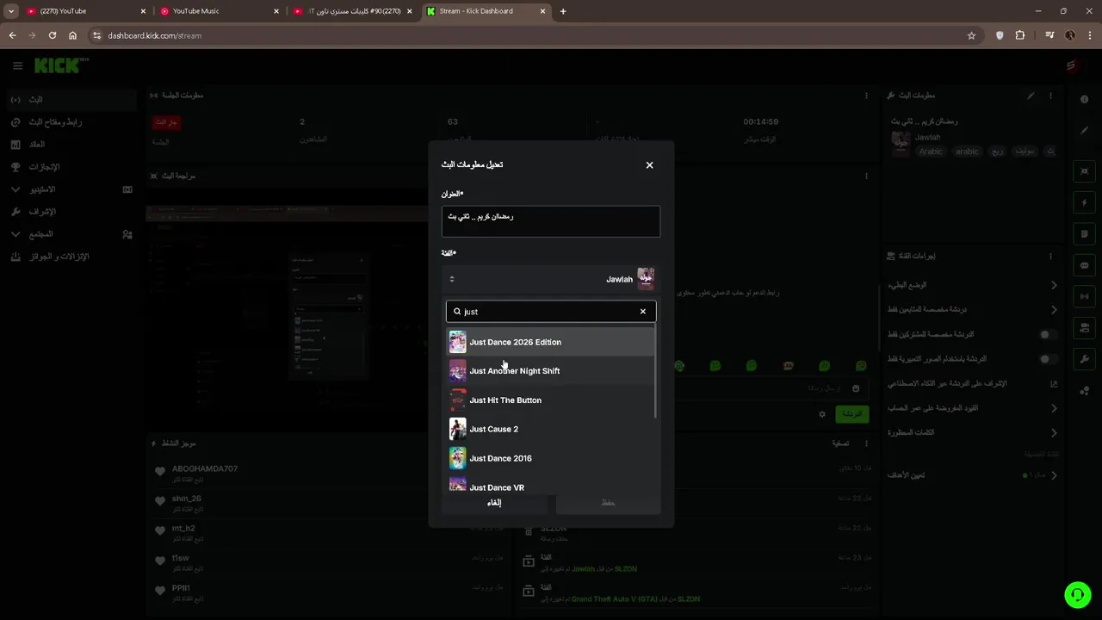Click the camera panel icon in right rail
The height and width of the screenshot is (620, 1102).
point(1084,327)
